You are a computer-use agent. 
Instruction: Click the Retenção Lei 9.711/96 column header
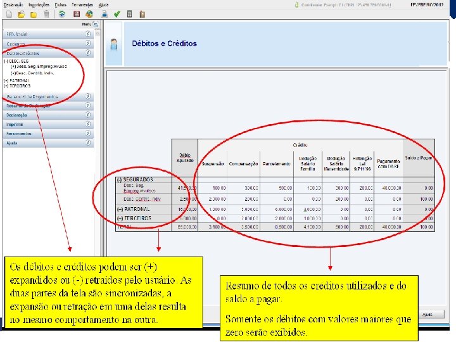click(x=362, y=164)
